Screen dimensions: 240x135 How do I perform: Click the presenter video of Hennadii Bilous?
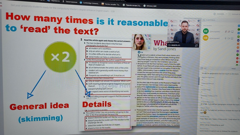coord(183,31)
